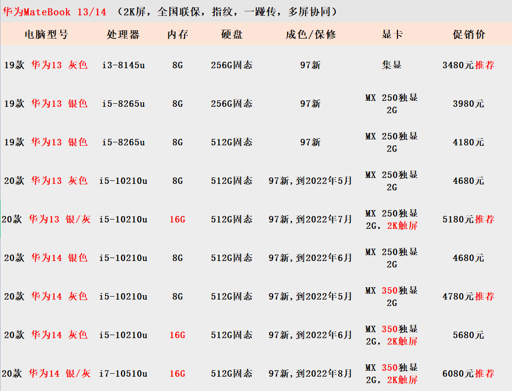Select the graphics cell in the 4780元 row
Image resolution: width=512 pixels, height=391 pixels.
click(x=392, y=297)
